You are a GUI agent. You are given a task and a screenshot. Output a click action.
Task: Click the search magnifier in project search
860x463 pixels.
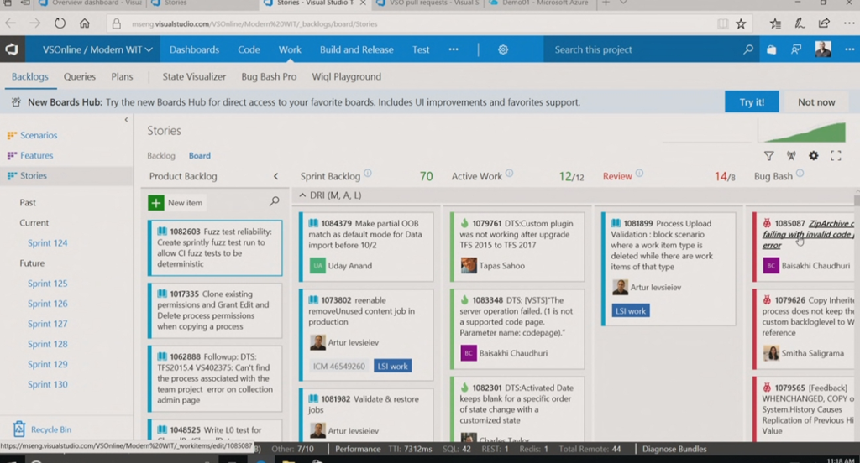point(748,49)
